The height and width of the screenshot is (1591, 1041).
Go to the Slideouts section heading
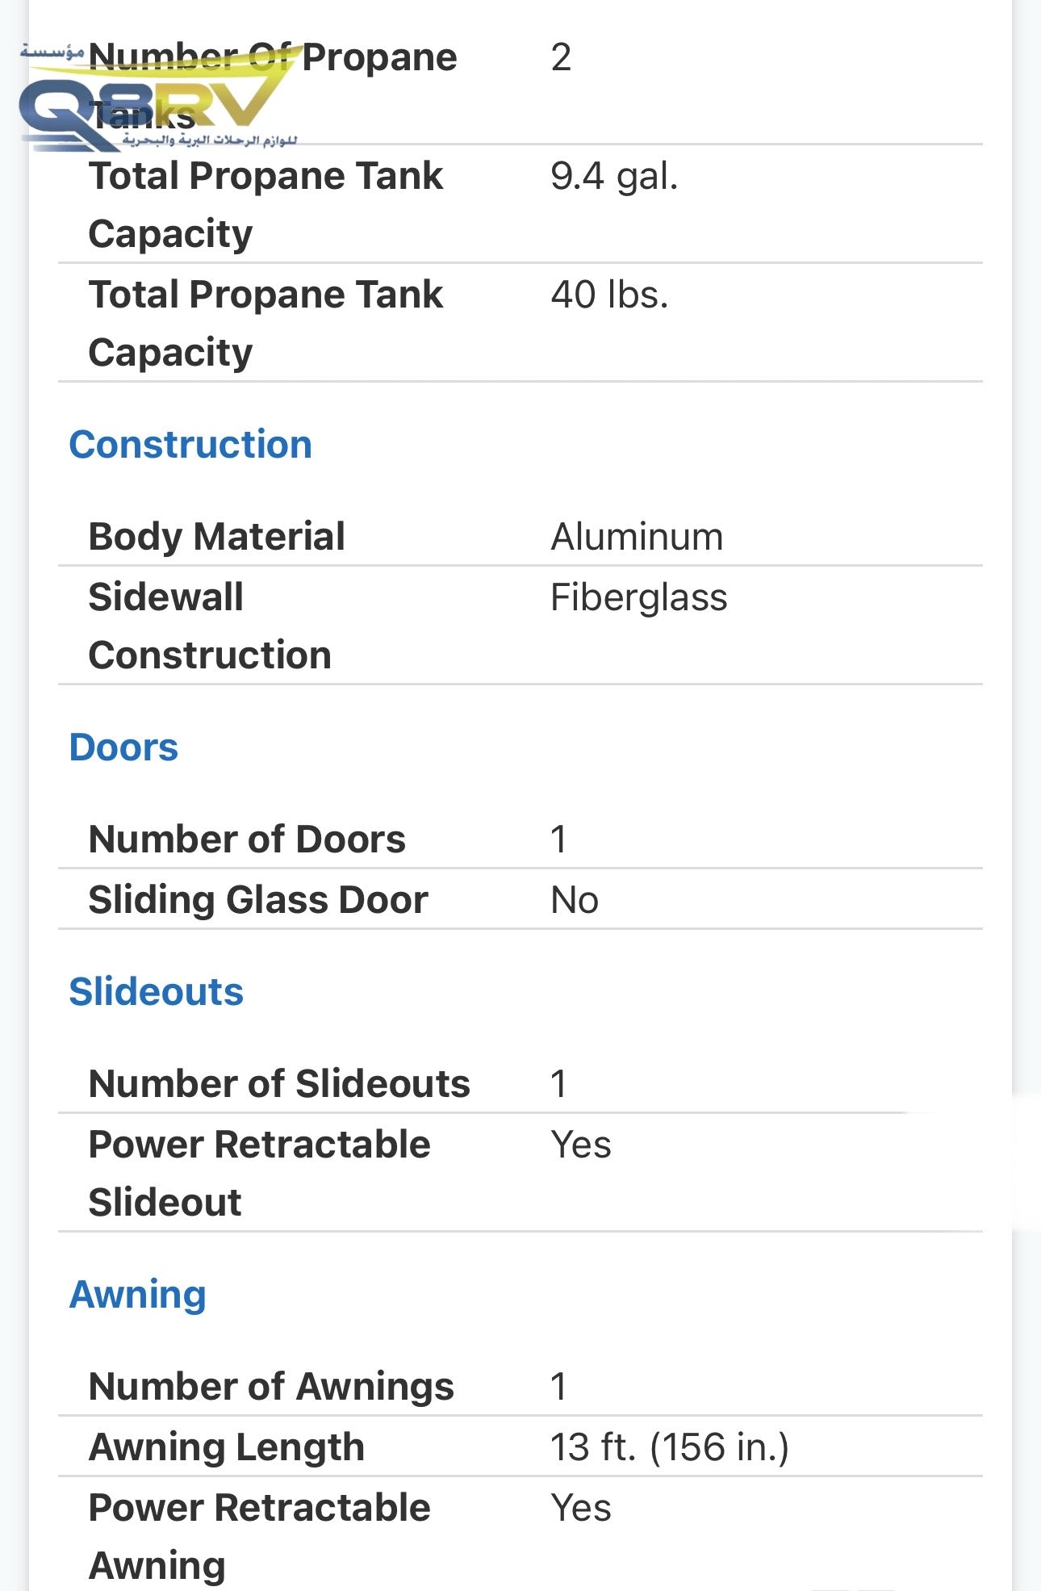point(156,992)
